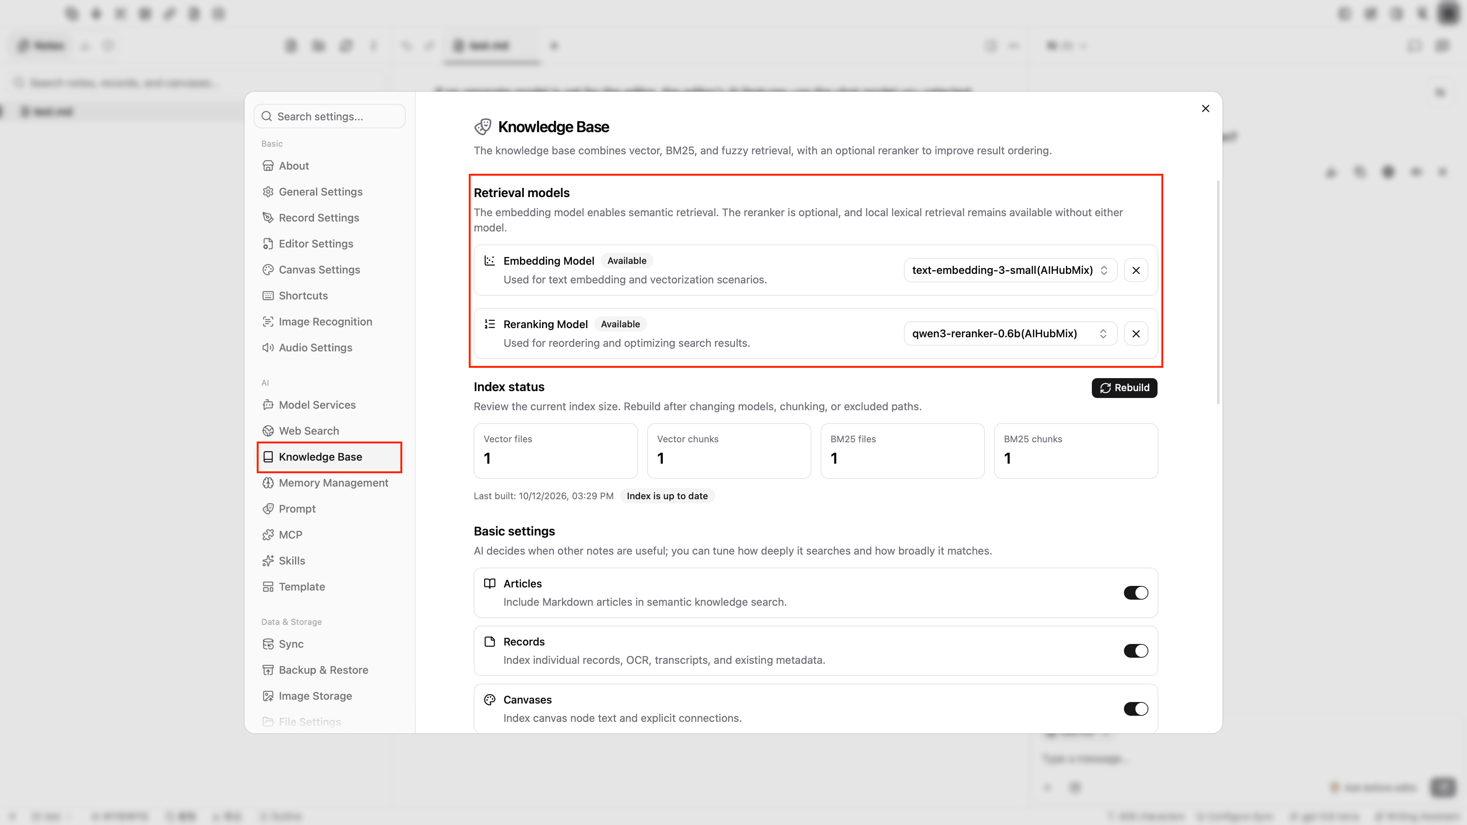The height and width of the screenshot is (825, 1467).
Task: Disable the Canvases indexing switch
Action: click(x=1135, y=709)
